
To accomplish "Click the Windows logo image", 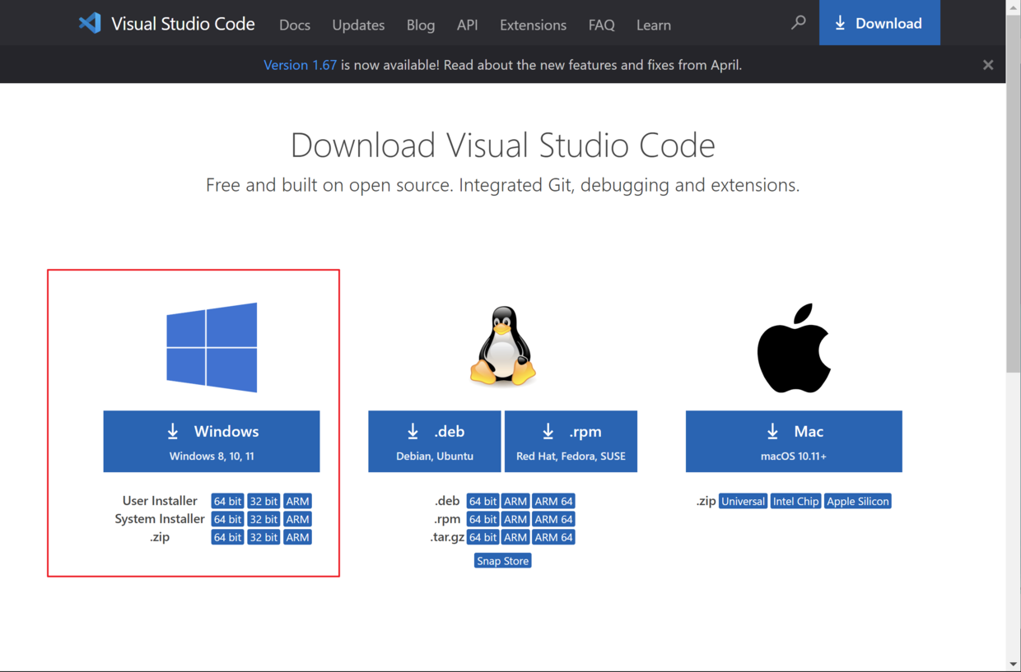I will [x=212, y=347].
